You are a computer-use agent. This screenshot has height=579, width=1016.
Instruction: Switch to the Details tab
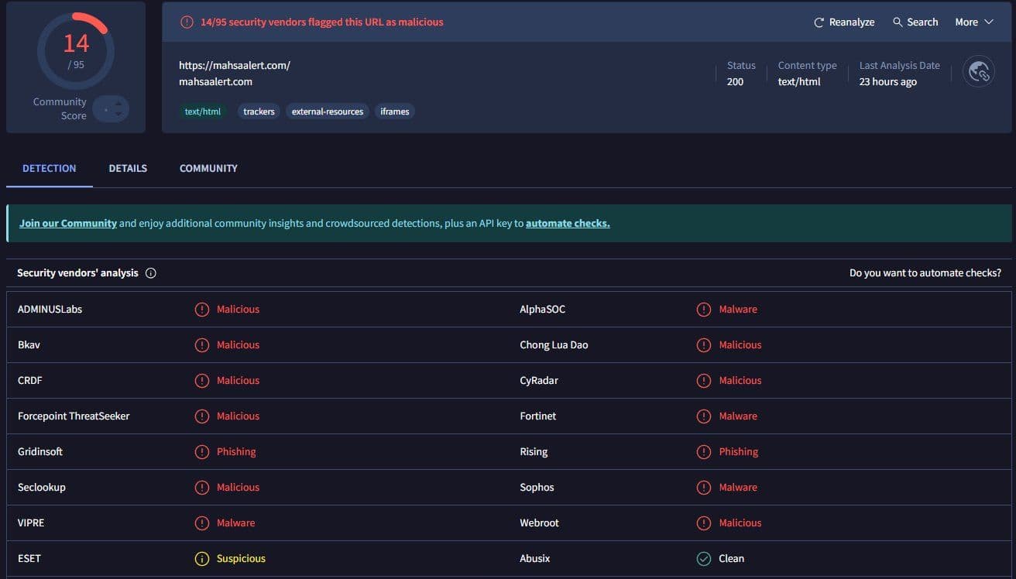click(x=128, y=168)
